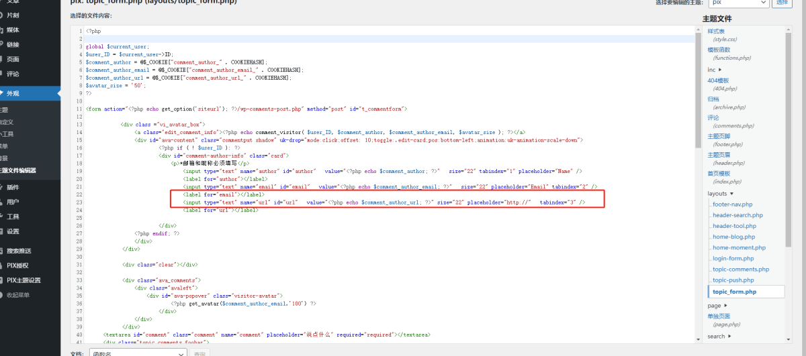
Task: Open the 用户 (Users) sidebar menu
Action: point(13,202)
